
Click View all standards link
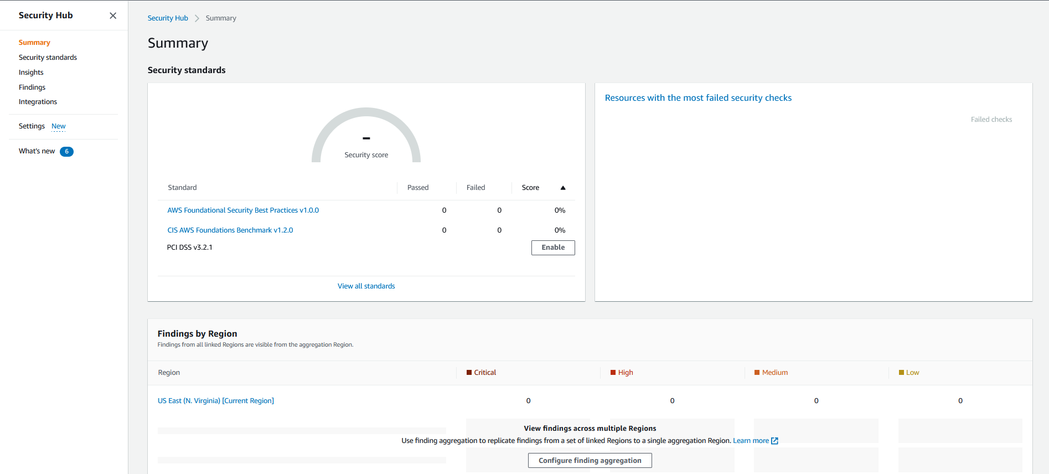pyautogui.click(x=366, y=286)
